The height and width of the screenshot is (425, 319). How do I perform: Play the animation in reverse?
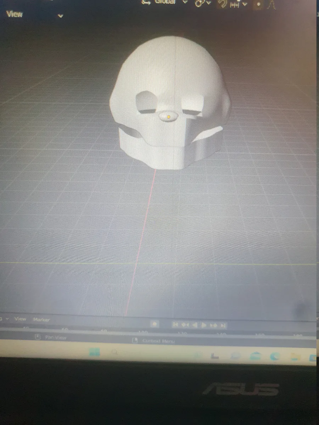point(195,325)
